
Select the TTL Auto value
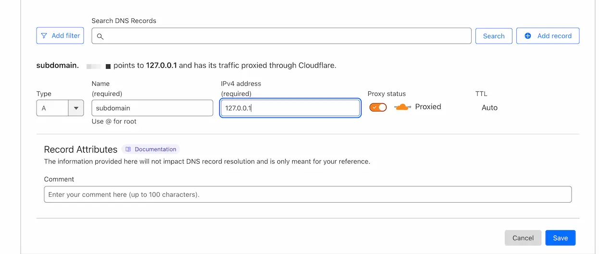click(489, 108)
